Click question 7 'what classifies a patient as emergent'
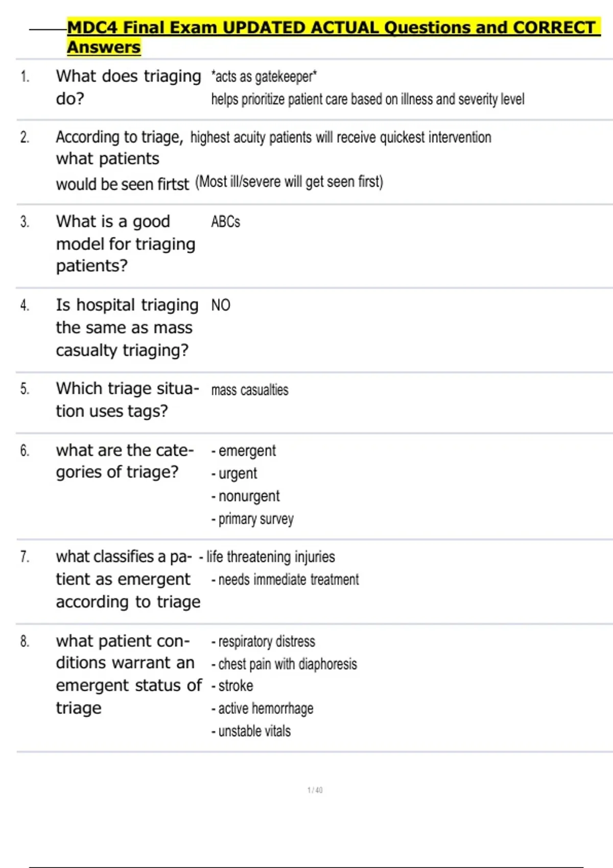The width and height of the screenshot is (613, 868). (x=128, y=579)
